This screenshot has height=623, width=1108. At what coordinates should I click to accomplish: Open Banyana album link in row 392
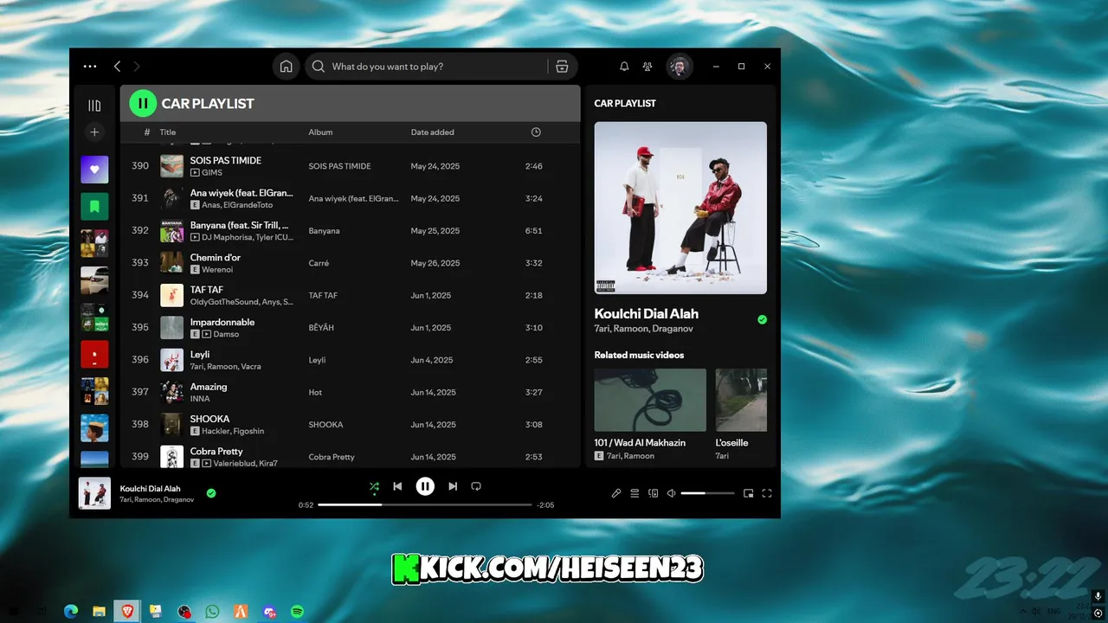click(x=324, y=231)
